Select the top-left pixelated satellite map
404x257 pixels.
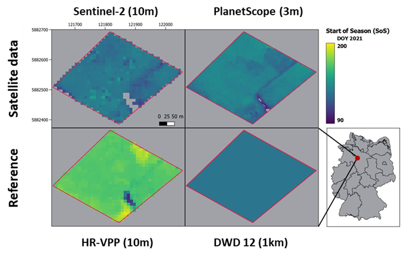coord(118,78)
